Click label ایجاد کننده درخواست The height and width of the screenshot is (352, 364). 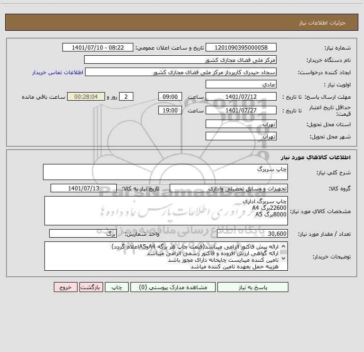coord(325,72)
